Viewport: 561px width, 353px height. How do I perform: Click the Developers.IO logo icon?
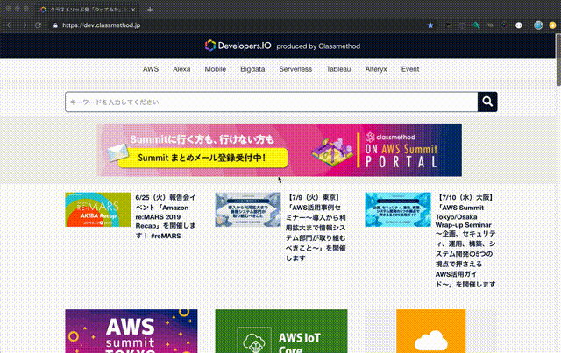(210, 46)
